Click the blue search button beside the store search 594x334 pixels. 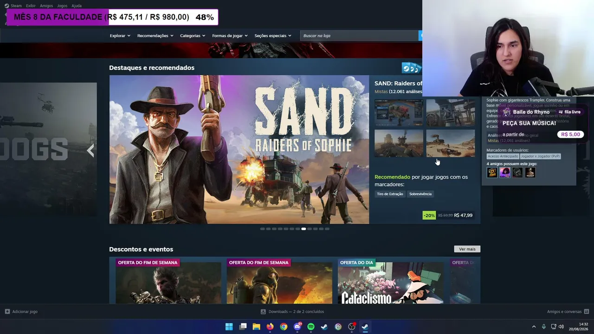420,36
